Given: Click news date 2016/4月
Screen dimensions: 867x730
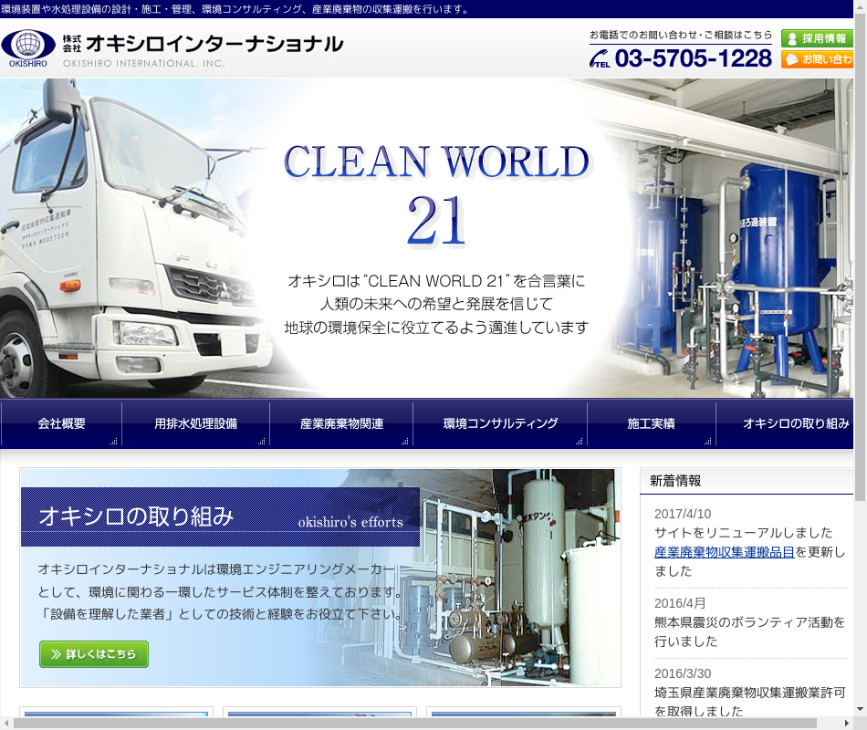Looking at the screenshot, I should 680,603.
